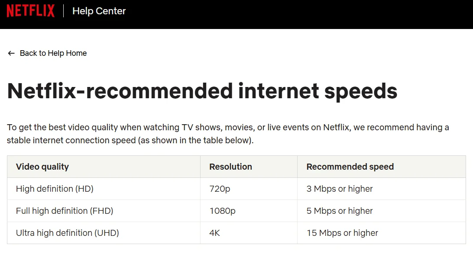Select the Netflix-recommended internet speeds heading
Image resolution: width=473 pixels, height=264 pixels.
[202, 91]
